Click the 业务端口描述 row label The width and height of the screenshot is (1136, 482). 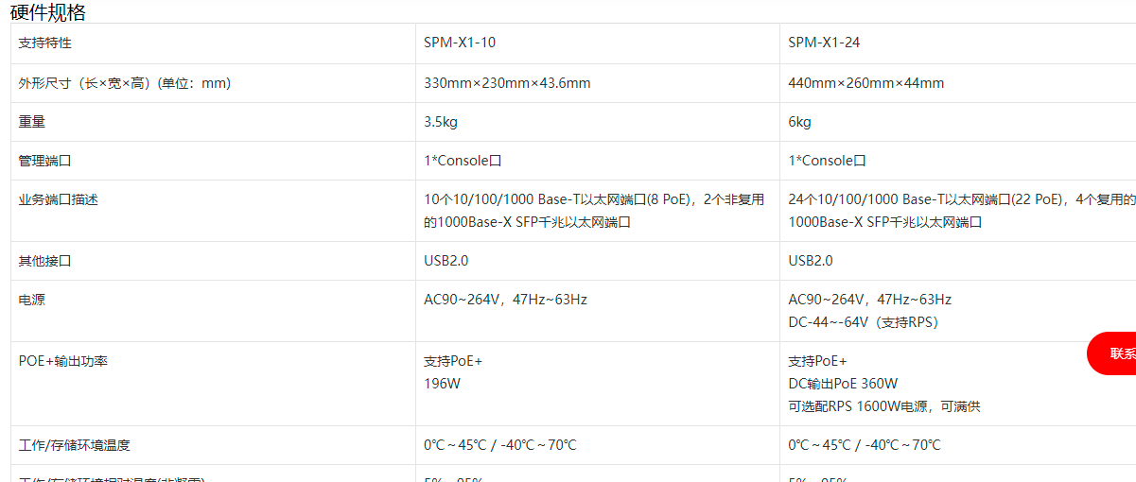(59, 199)
